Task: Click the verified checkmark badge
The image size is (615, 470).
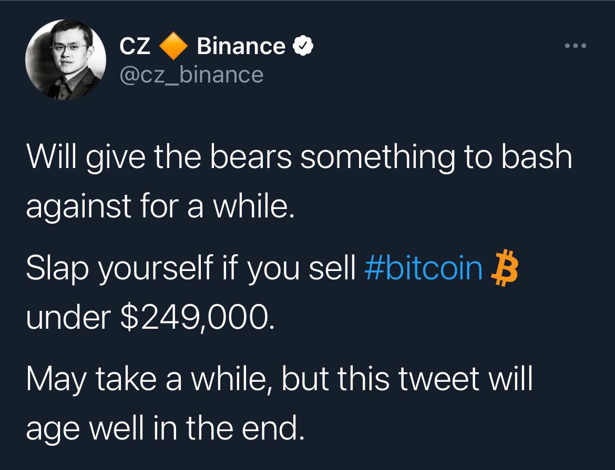Action: coord(303,47)
